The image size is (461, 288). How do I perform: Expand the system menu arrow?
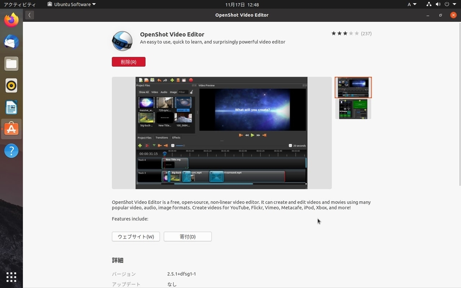[x=454, y=5]
